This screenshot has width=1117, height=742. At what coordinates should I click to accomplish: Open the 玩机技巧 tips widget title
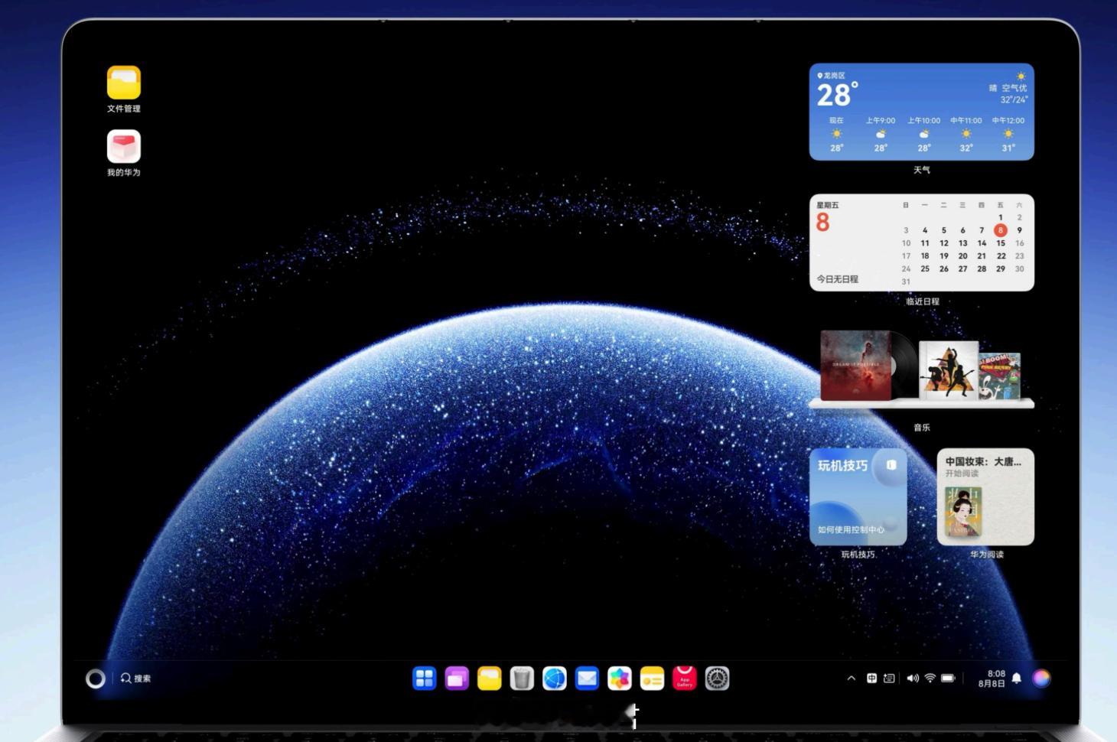coord(842,465)
